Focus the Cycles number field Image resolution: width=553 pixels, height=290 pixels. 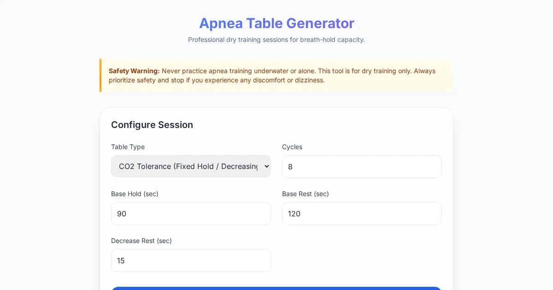(362, 167)
